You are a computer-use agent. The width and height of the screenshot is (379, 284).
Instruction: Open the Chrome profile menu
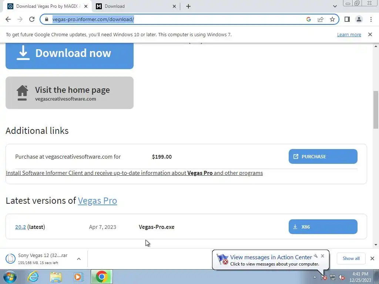coord(359,19)
